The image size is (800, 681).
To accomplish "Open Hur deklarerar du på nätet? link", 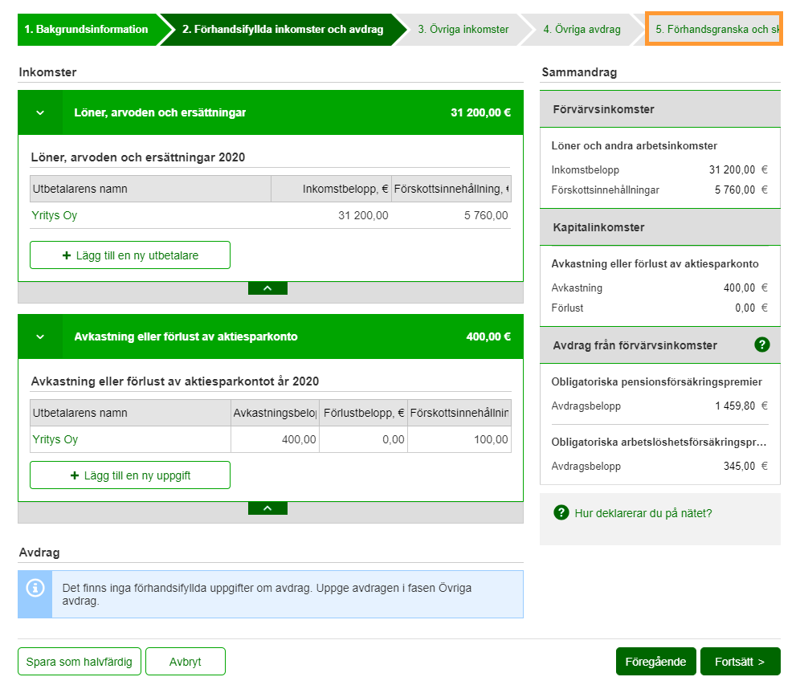I will 643,513.
